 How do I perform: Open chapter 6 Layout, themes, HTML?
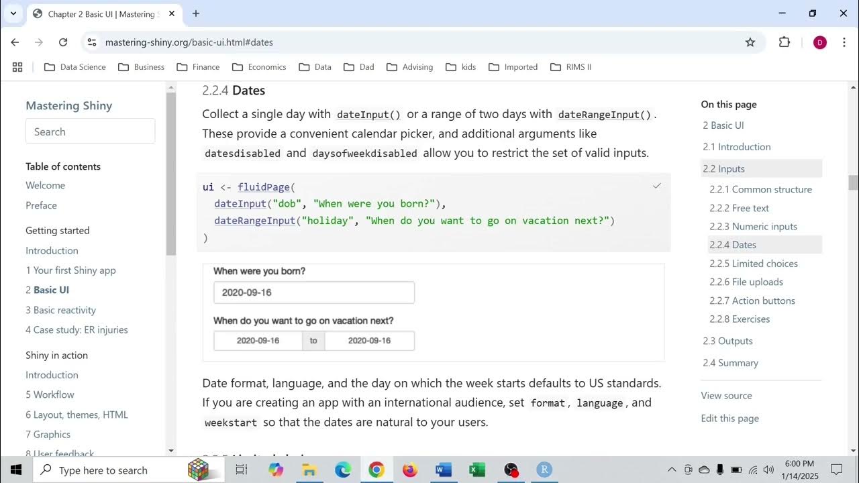pyautogui.click(x=77, y=415)
